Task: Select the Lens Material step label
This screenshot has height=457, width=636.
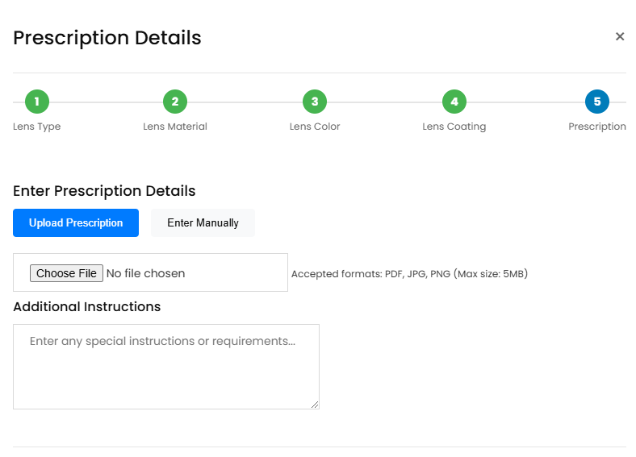Action: (x=175, y=127)
